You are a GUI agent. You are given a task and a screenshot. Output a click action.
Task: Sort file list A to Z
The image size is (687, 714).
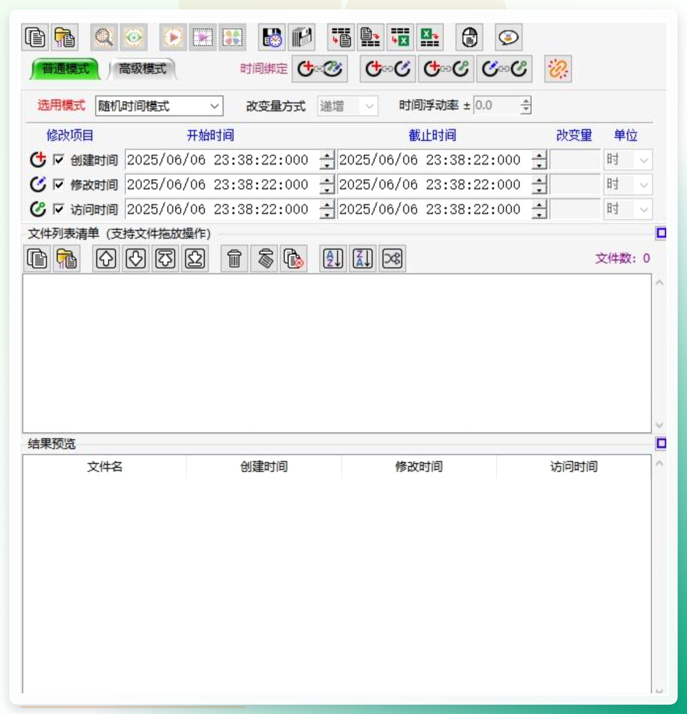click(x=333, y=259)
